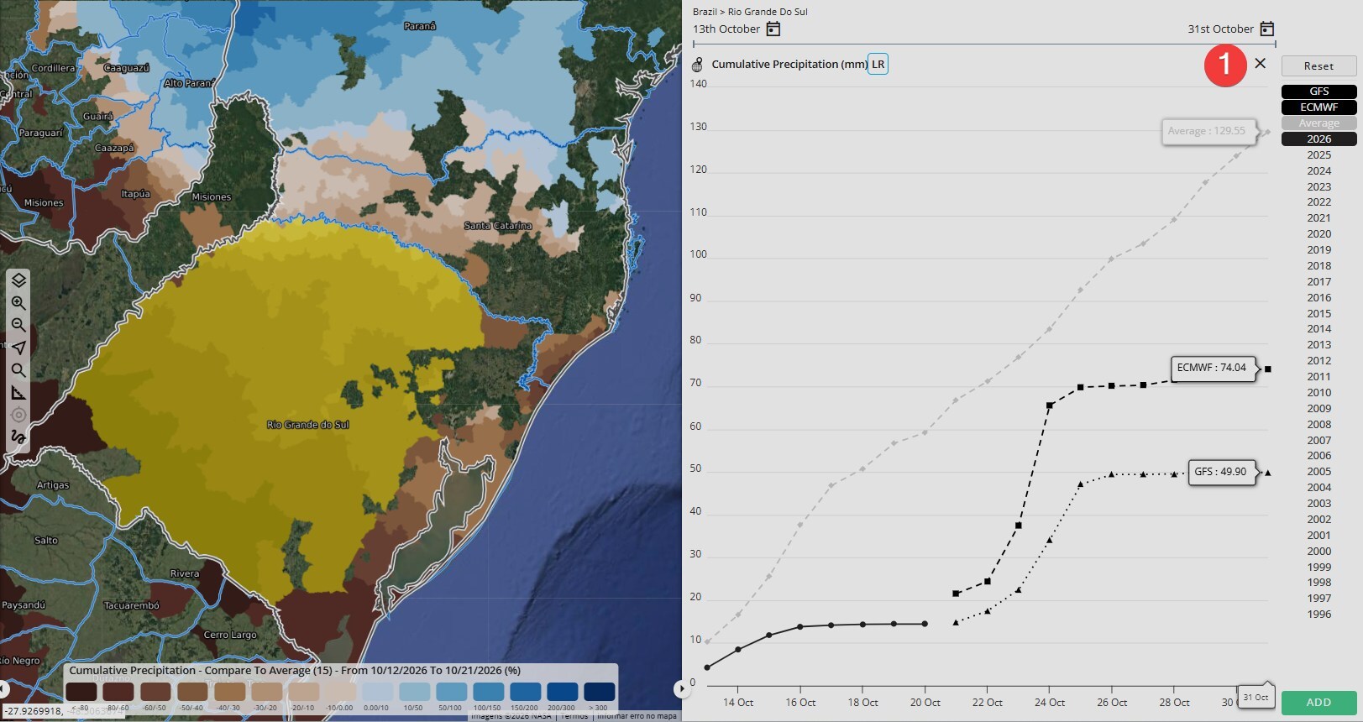Image resolution: width=1363 pixels, height=722 pixels.
Task: Activate the location arrow tool
Action: (18, 348)
